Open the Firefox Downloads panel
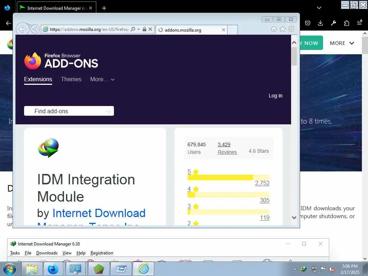368x276 pixels. point(320,23)
